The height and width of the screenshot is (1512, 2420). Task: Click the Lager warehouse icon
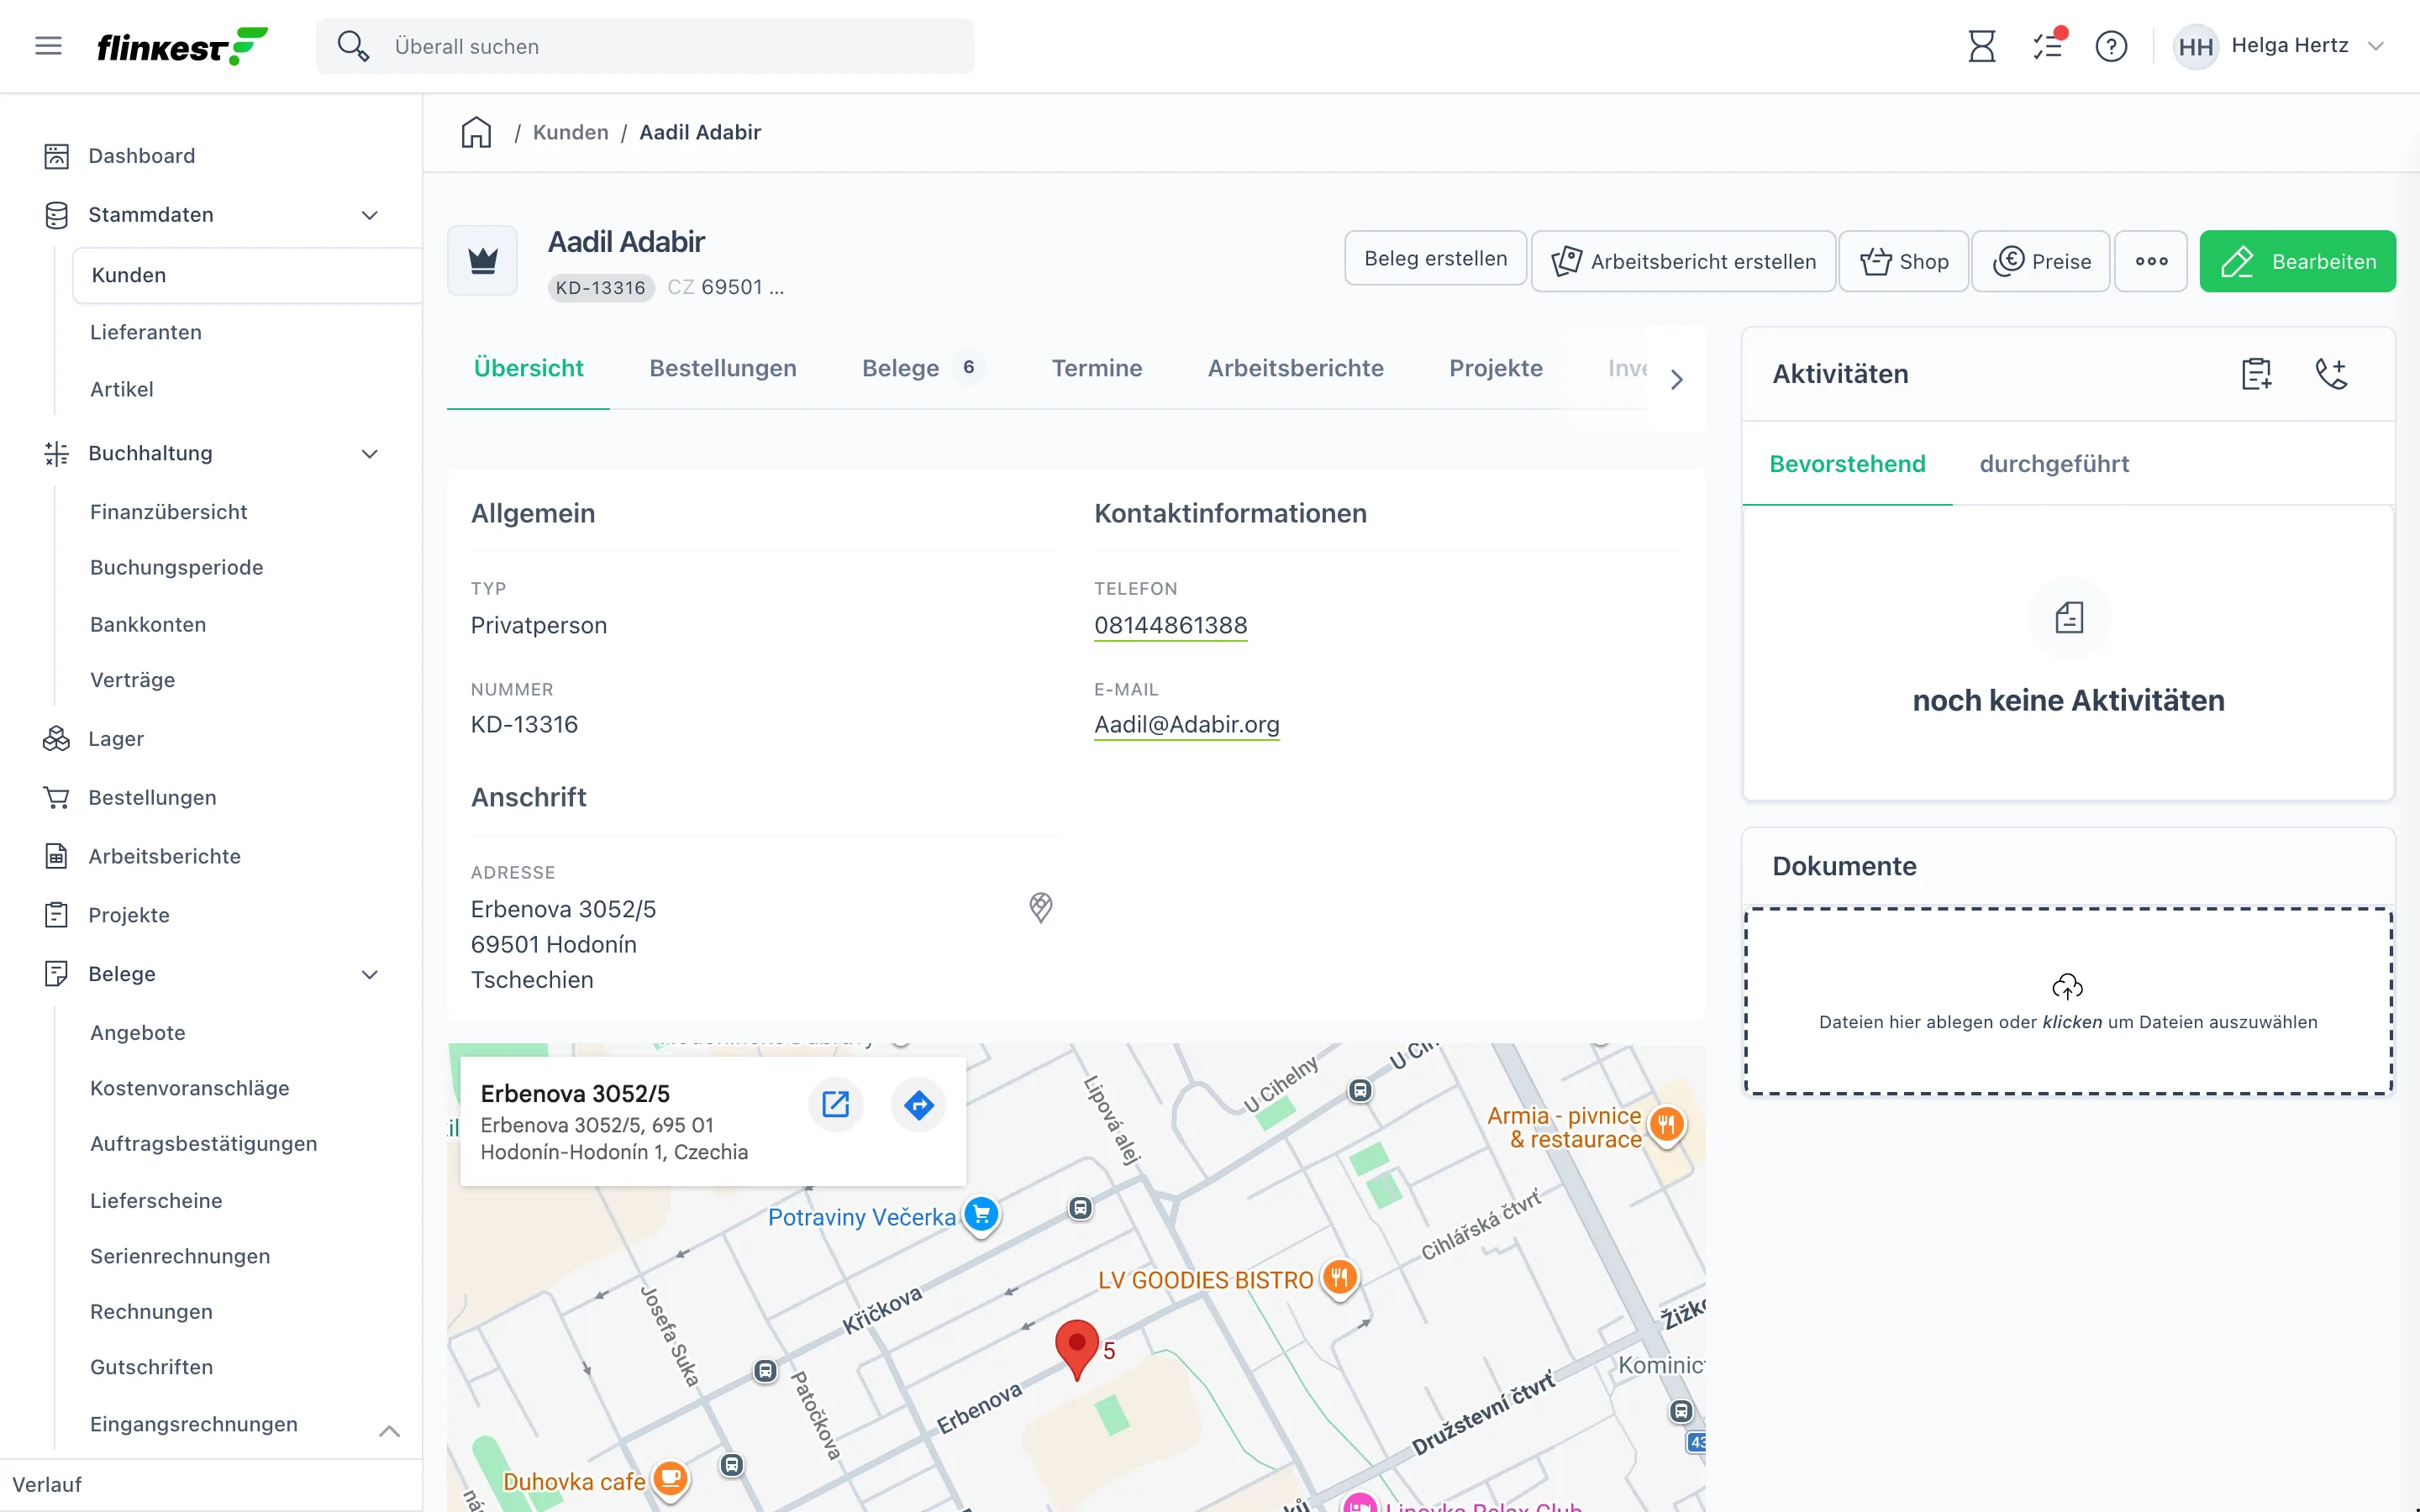coord(56,739)
